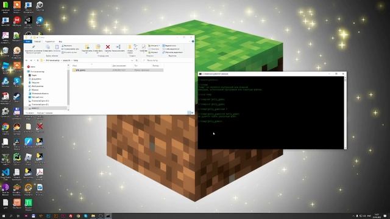Click the Copy icon in Explorer ribbon

[x=48, y=47]
